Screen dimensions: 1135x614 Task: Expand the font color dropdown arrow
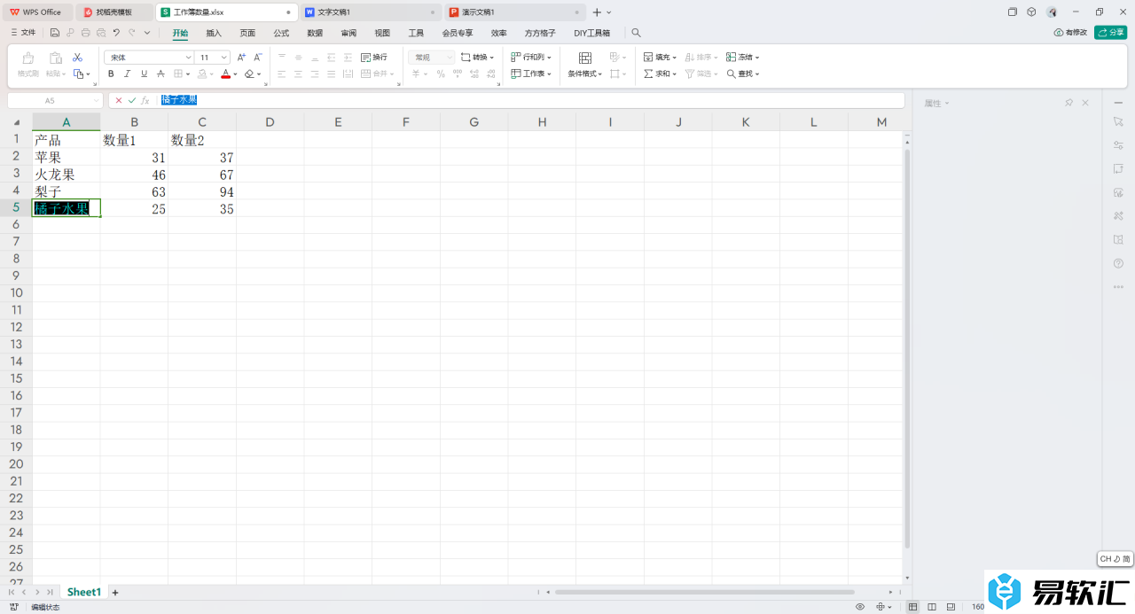(x=236, y=74)
